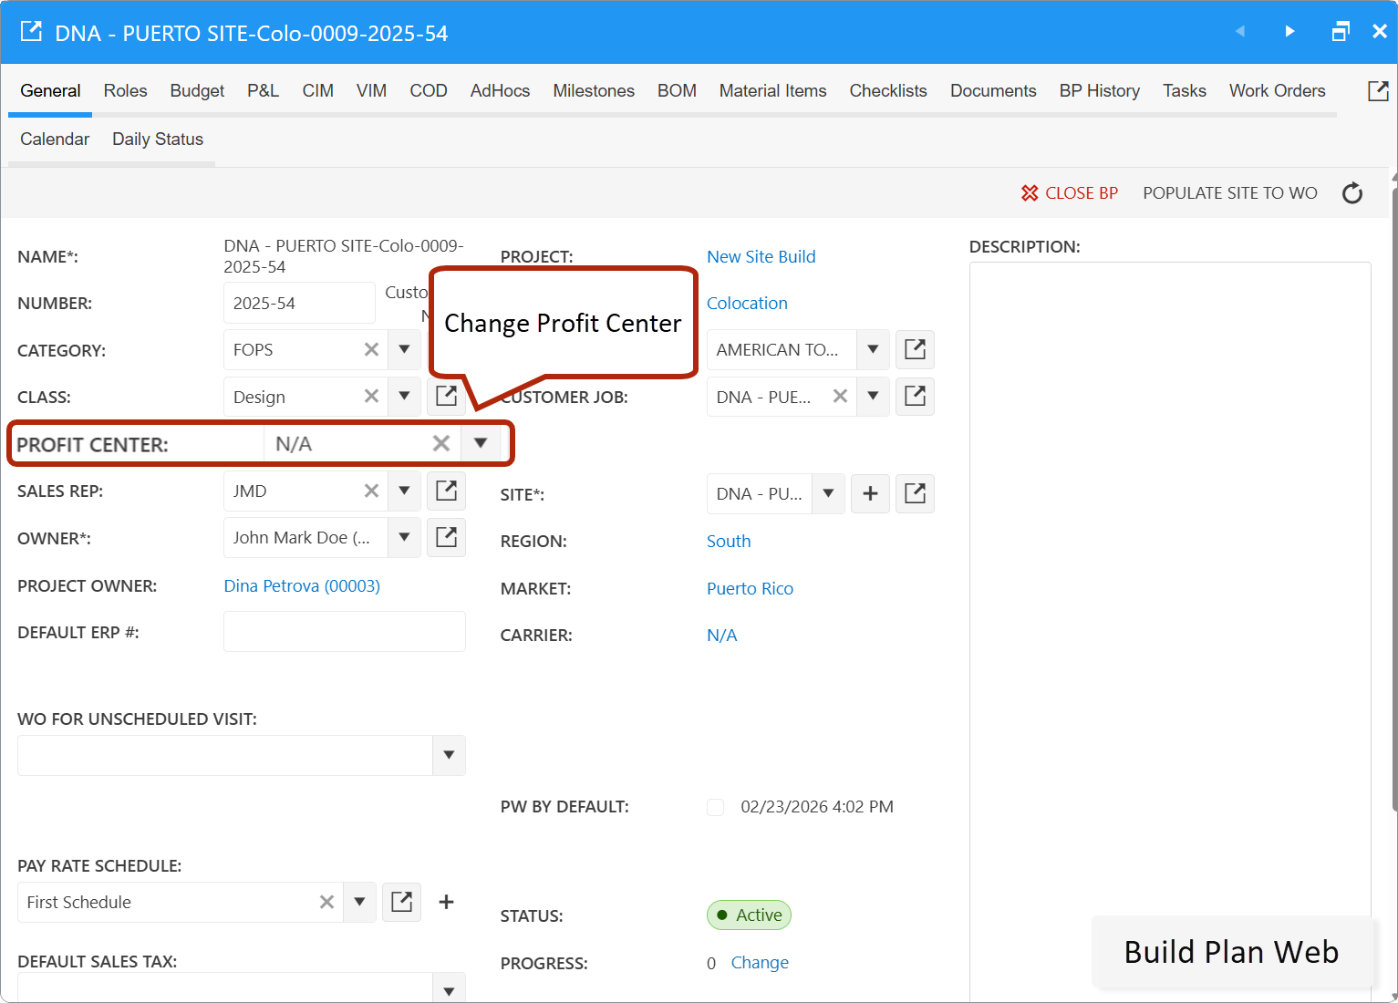Image resolution: width=1398 pixels, height=1003 pixels.
Task: Open AMERICAN TO... customer record icon
Action: tap(915, 349)
